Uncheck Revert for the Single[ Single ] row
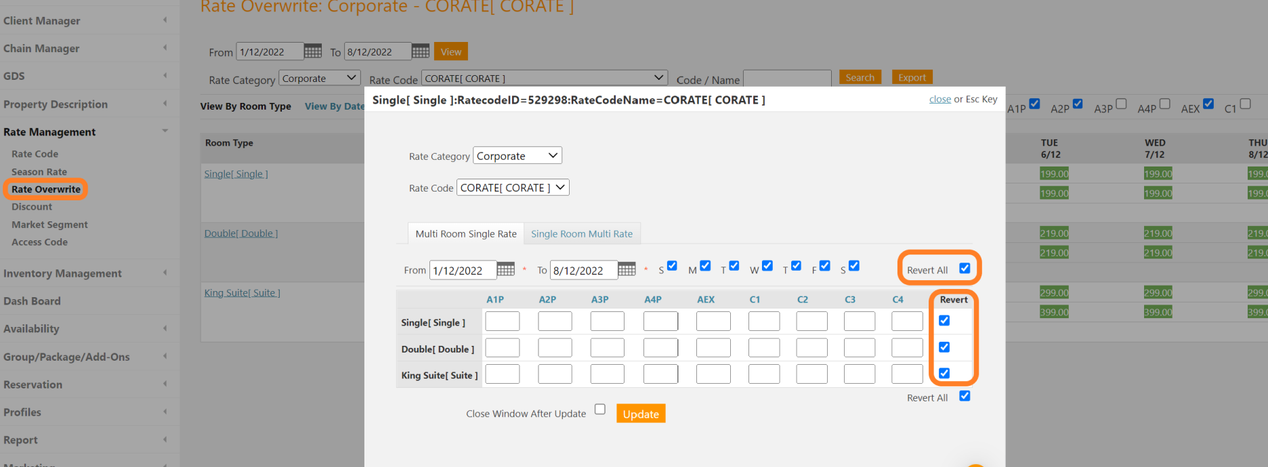This screenshot has width=1268, height=467. click(944, 321)
